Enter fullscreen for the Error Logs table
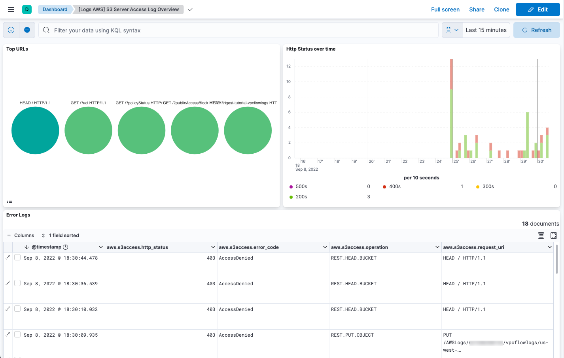 point(553,235)
